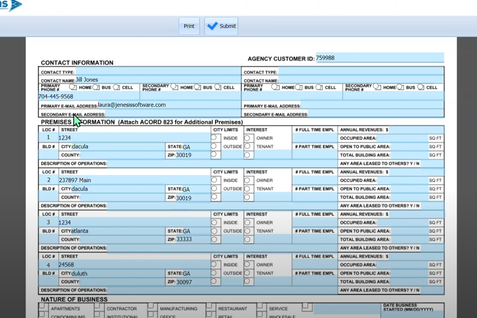Select Home for right contact primary phone
This screenshot has height=318, width=477.
(276, 87)
